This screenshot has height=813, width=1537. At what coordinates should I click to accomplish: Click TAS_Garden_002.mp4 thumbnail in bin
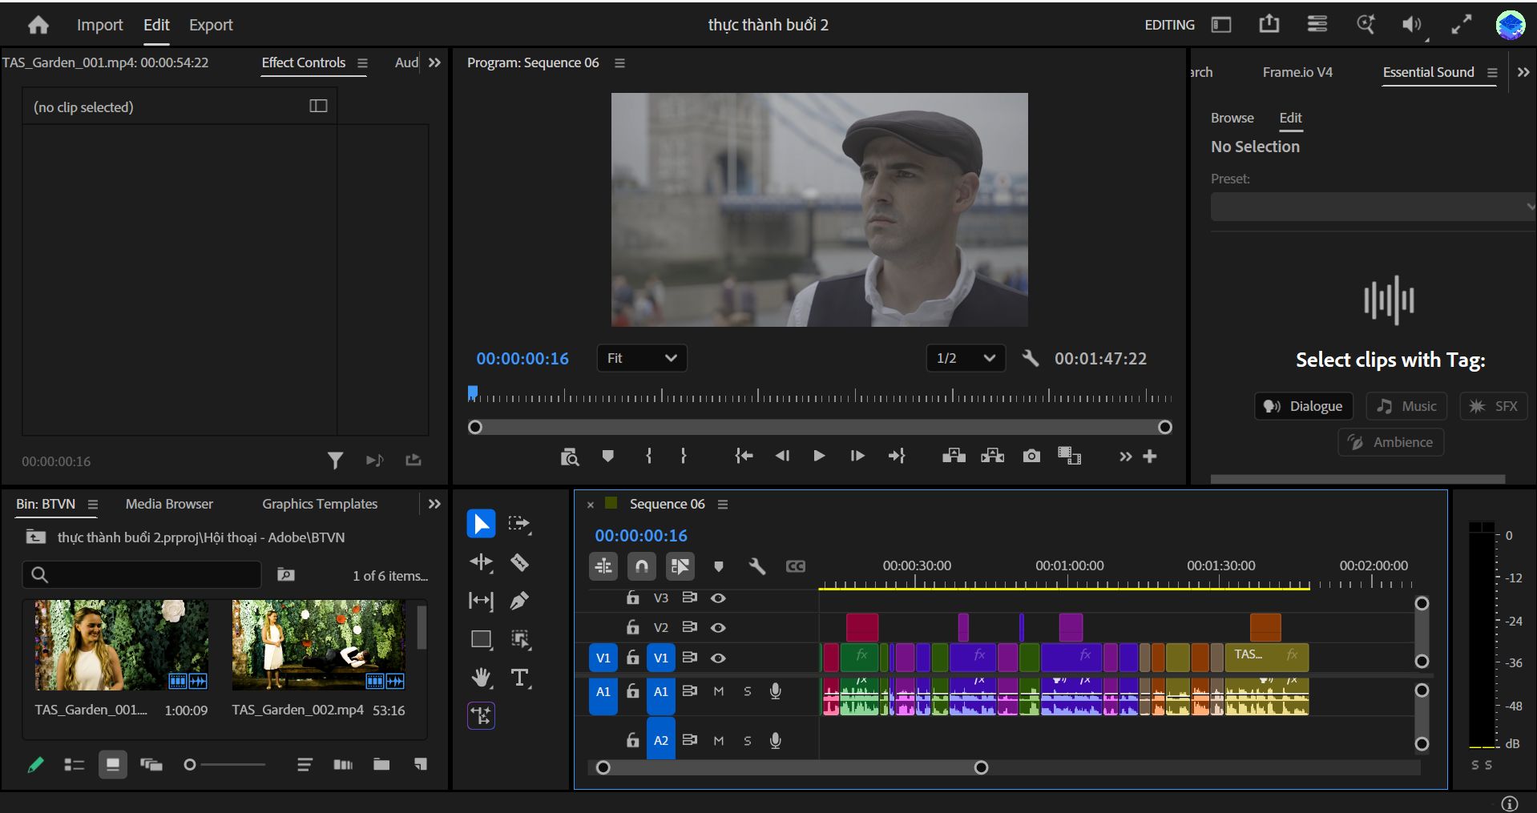click(318, 646)
